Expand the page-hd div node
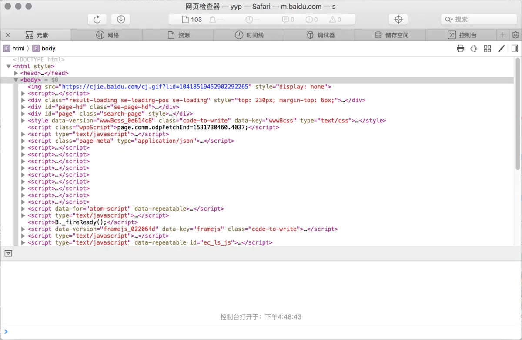The height and width of the screenshot is (340, 522). (x=23, y=107)
